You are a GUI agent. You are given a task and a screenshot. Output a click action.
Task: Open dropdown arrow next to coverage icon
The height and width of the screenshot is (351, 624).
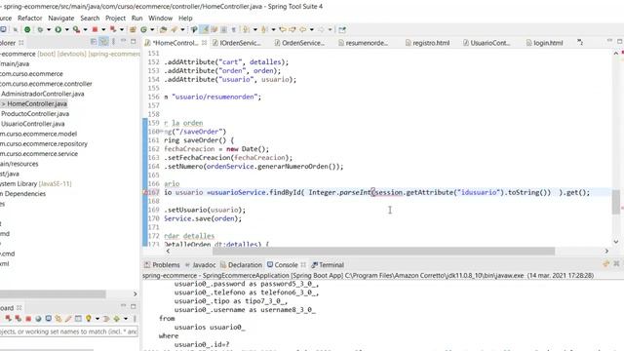pyautogui.click(x=85, y=29)
